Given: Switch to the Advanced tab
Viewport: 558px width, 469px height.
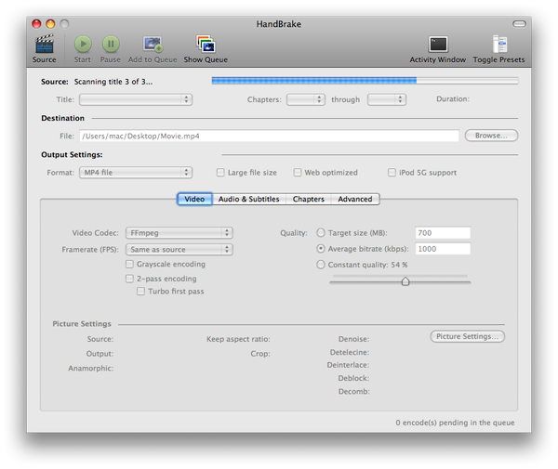Looking at the screenshot, I should pyautogui.click(x=355, y=199).
